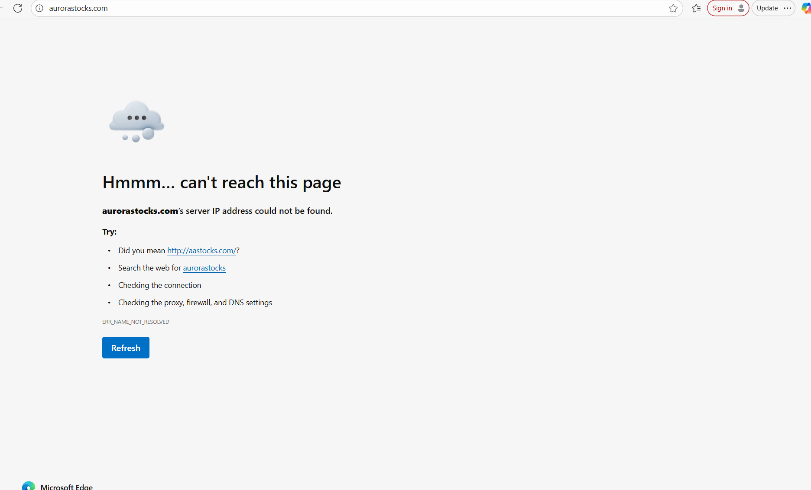
Task: Open the Favorites list icon
Action: click(696, 8)
